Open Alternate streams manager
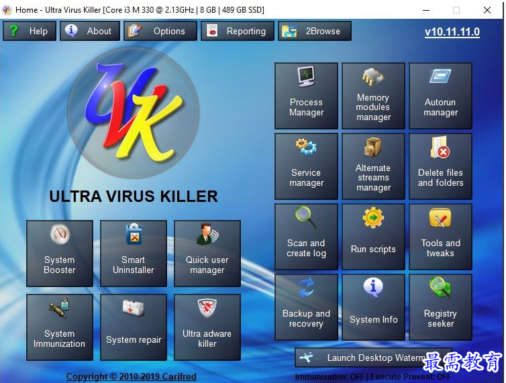The width and height of the screenshot is (506, 383). 373,166
